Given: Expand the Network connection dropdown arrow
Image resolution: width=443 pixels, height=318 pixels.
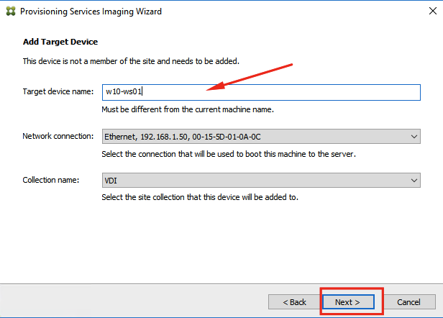Looking at the screenshot, I should click(414, 137).
